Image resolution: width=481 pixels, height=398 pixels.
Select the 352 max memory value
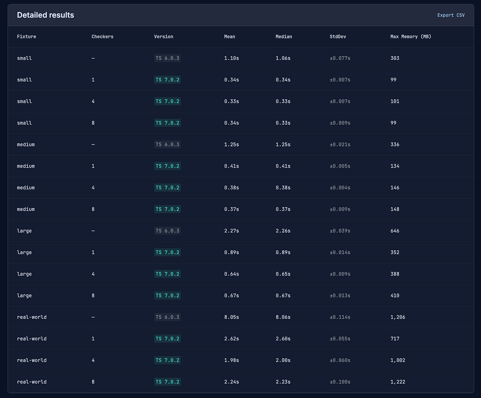click(x=395, y=252)
